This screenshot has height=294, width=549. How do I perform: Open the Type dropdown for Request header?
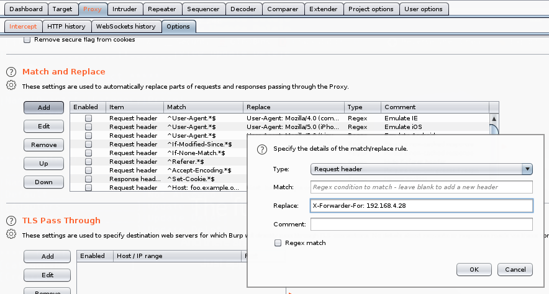422,169
